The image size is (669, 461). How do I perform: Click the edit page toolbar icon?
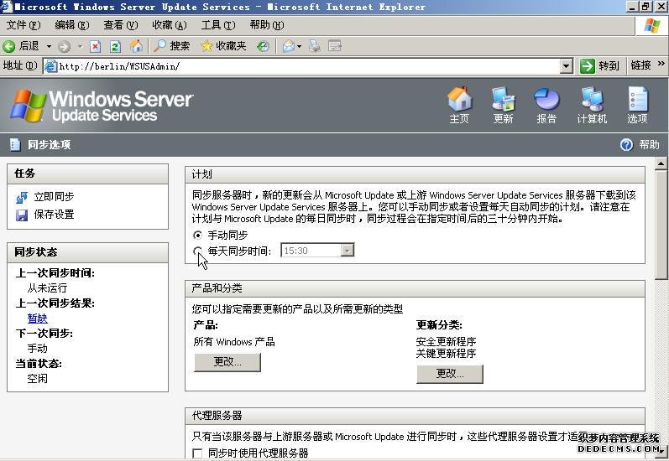(335, 46)
